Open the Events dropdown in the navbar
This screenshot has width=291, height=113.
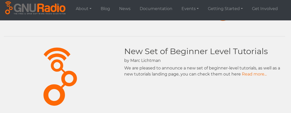pyautogui.click(x=190, y=9)
